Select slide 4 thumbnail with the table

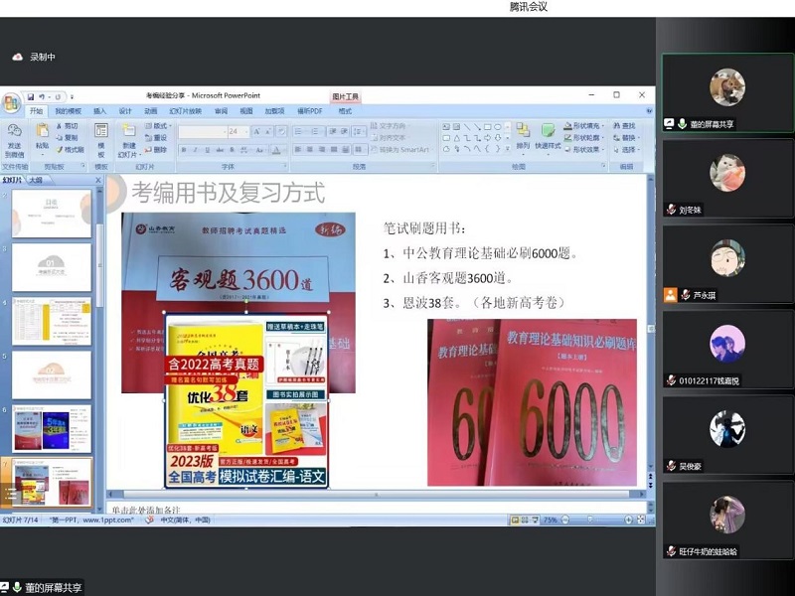click(x=52, y=321)
